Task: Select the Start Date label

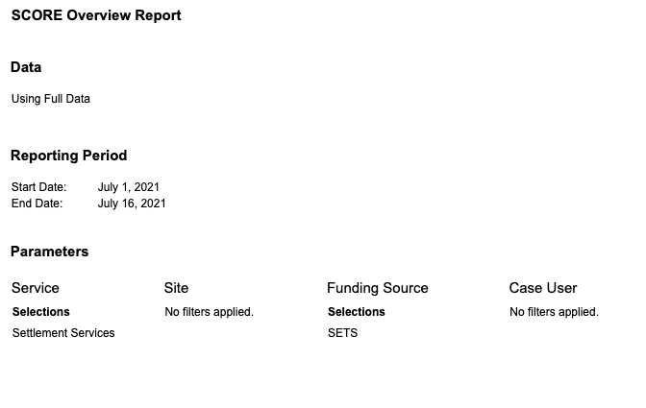Action: pyautogui.click(x=39, y=187)
